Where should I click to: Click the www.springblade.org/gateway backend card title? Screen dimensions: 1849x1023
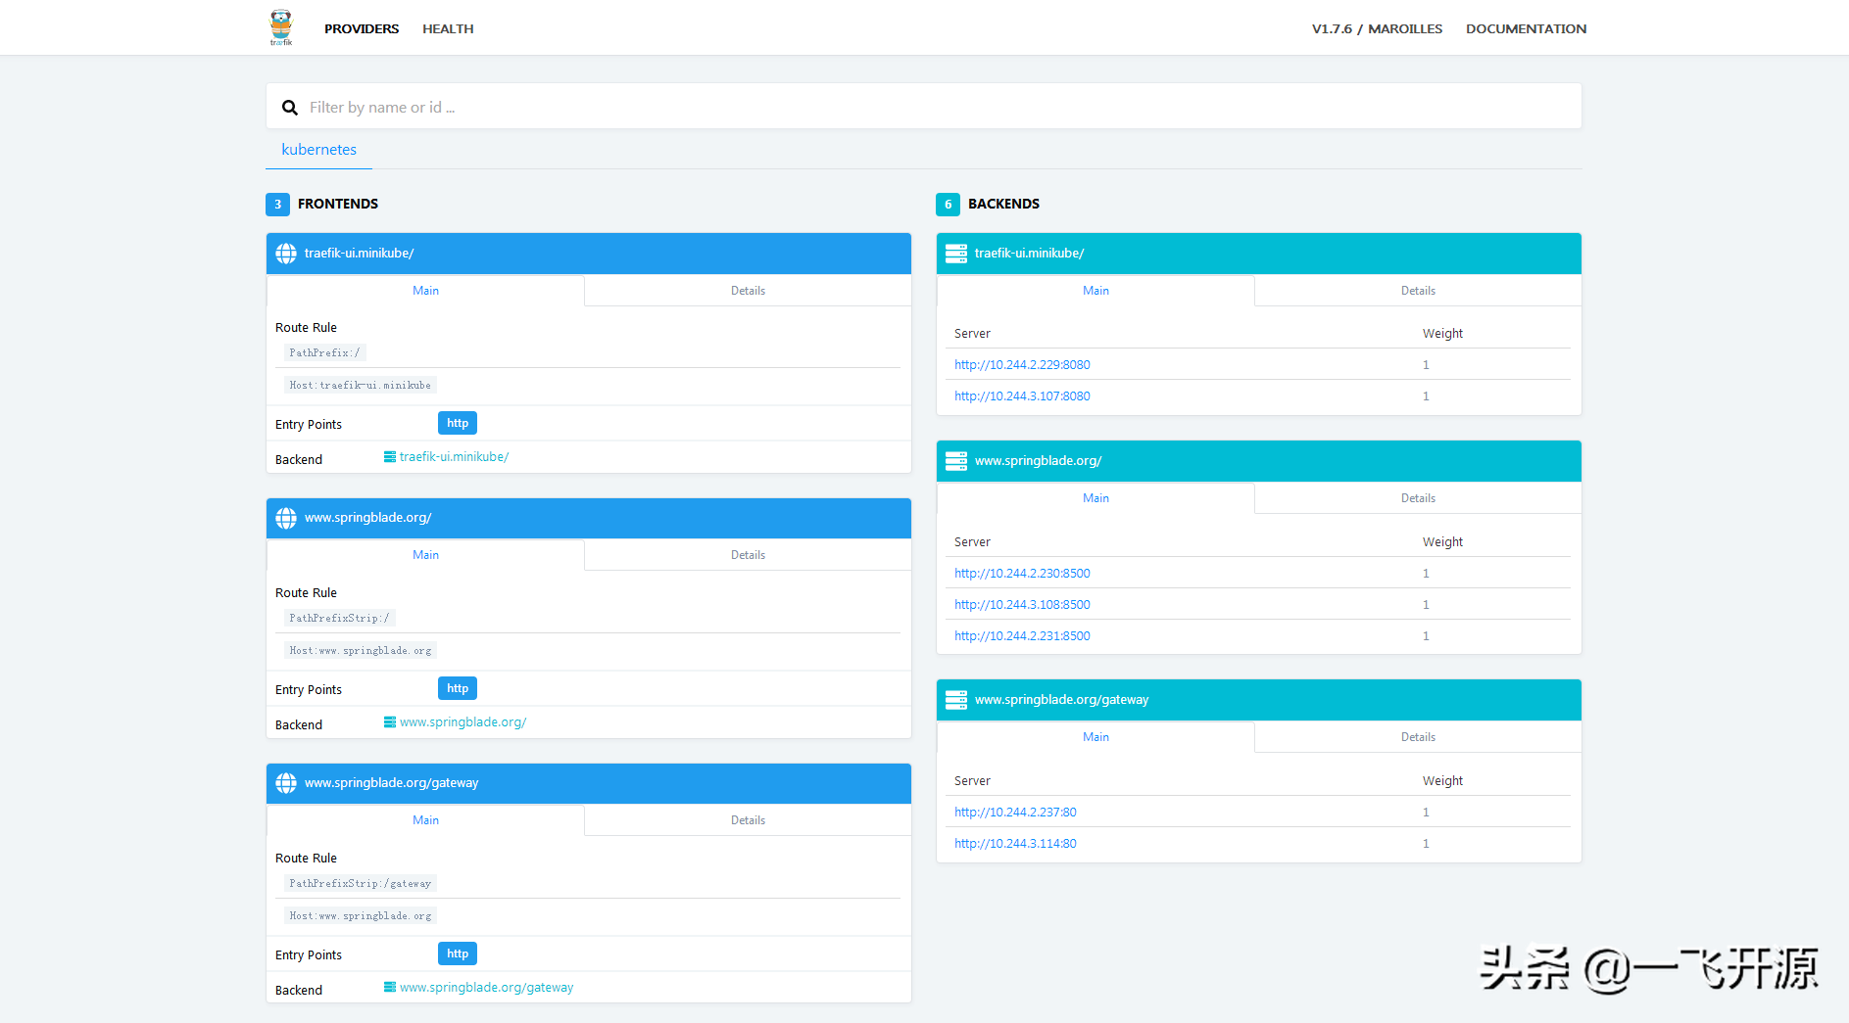[x=1061, y=700]
